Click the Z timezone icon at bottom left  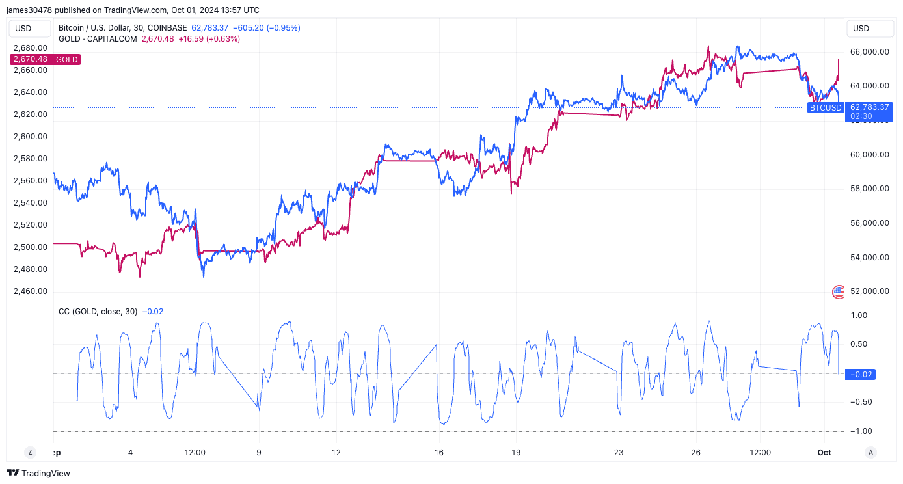tap(30, 452)
